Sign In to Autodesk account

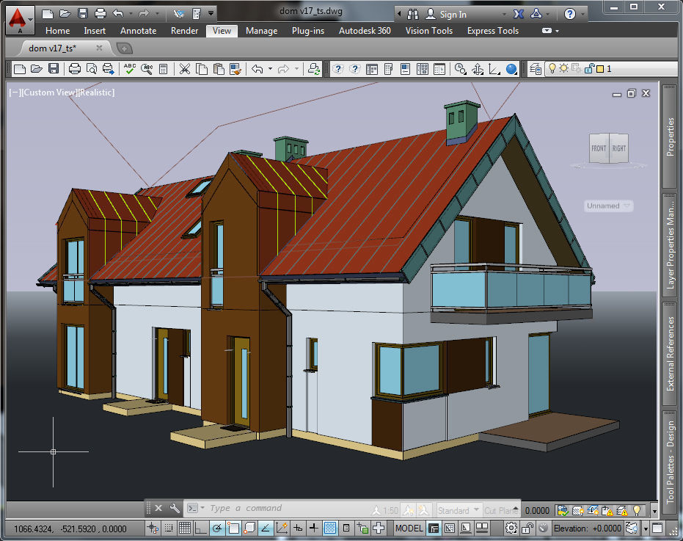pyautogui.click(x=453, y=13)
